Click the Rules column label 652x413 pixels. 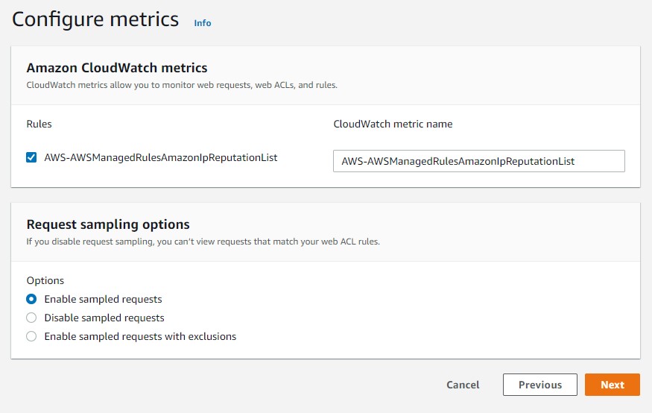coord(39,124)
